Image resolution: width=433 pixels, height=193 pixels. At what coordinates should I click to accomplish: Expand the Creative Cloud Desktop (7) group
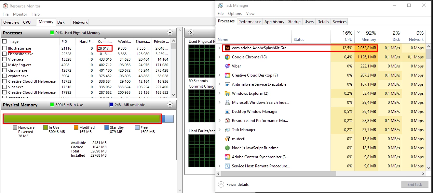pyautogui.click(x=220, y=75)
